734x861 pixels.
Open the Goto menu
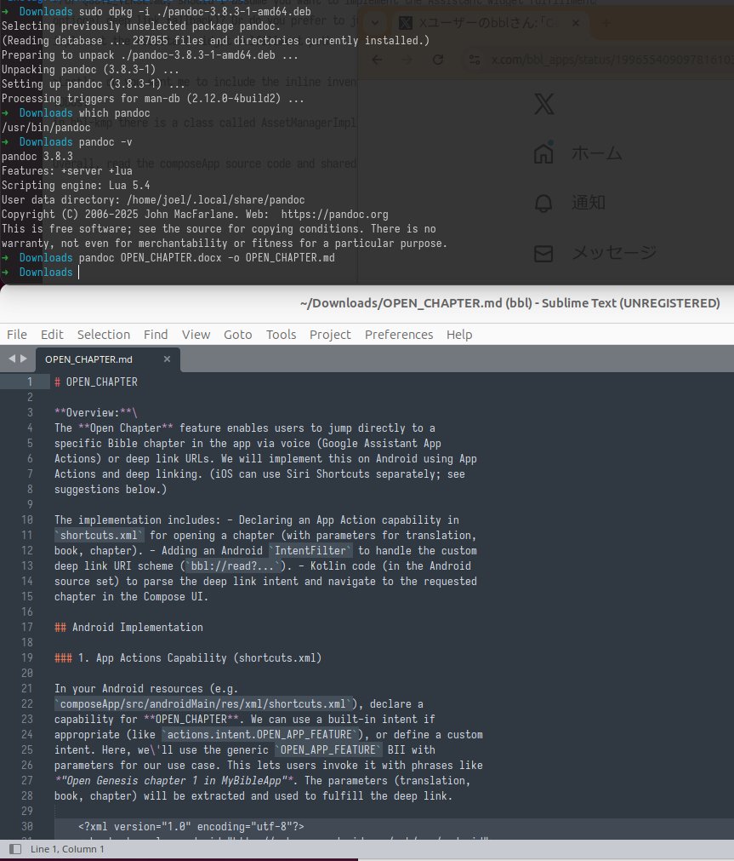pos(237,335)
